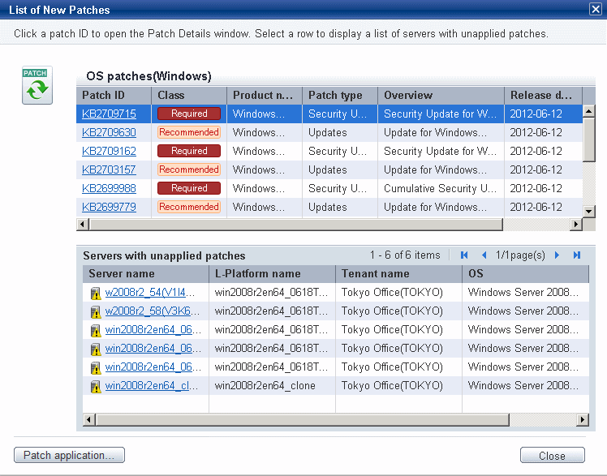The image size is (607, 476).
Task: Sort patches by Patch ID column header
Action: coord(114,95)
